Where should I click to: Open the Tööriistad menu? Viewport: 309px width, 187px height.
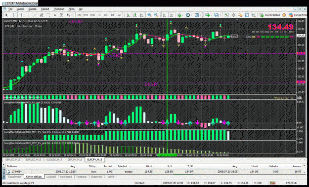pos(59,9)
